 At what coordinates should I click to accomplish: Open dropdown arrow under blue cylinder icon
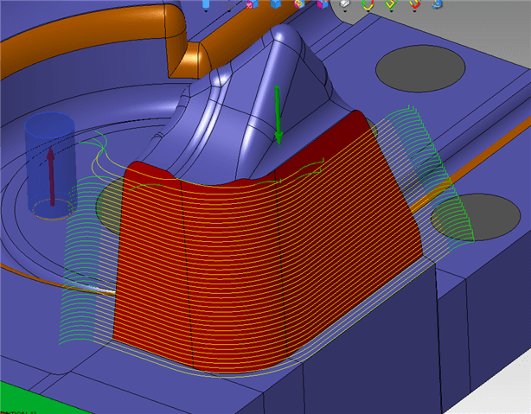point(206,11)
